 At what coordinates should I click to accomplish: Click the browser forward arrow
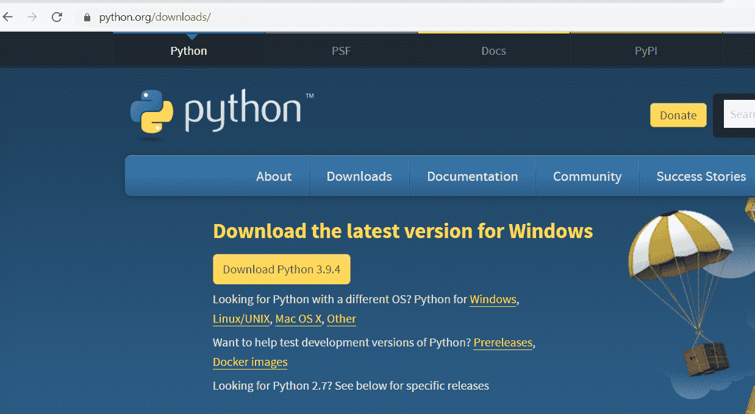click(32, 17)
